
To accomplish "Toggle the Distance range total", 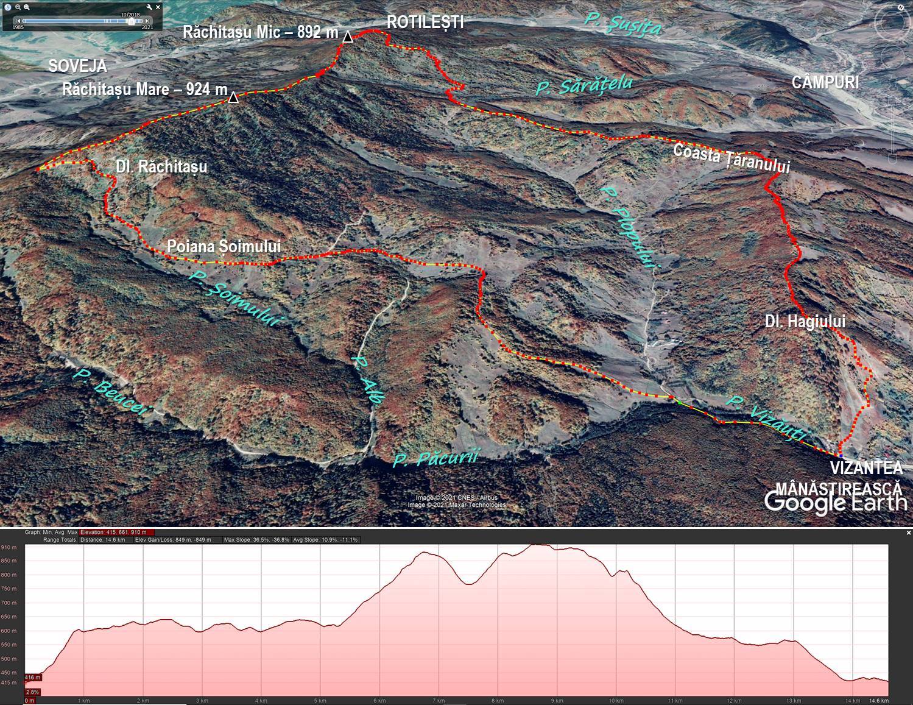I will (103, 540).
